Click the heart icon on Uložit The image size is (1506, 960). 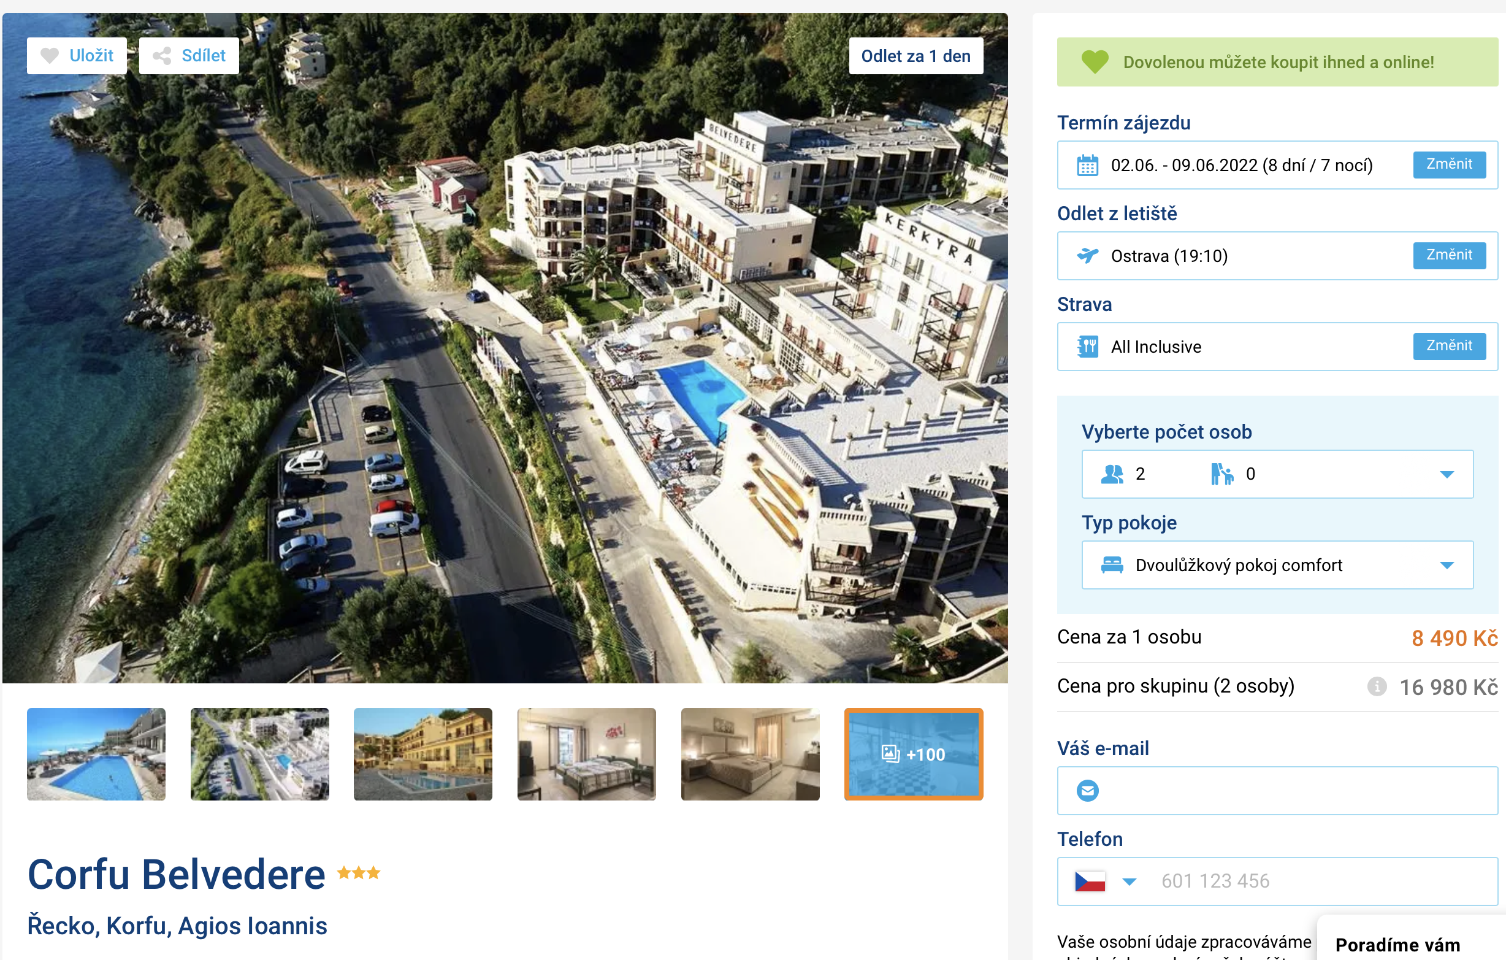(50, 56)
